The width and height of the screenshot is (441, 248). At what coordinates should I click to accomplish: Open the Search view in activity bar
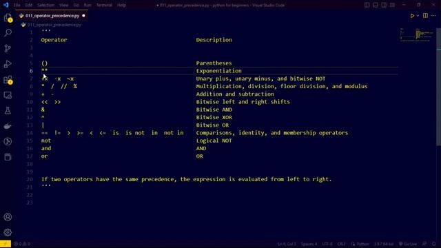(8, 33)
